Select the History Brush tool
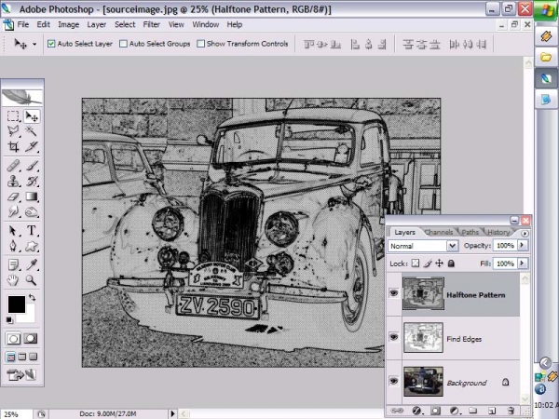Image resolution: width=559 pixels, height=419 pixels. [x=32, y=181]
